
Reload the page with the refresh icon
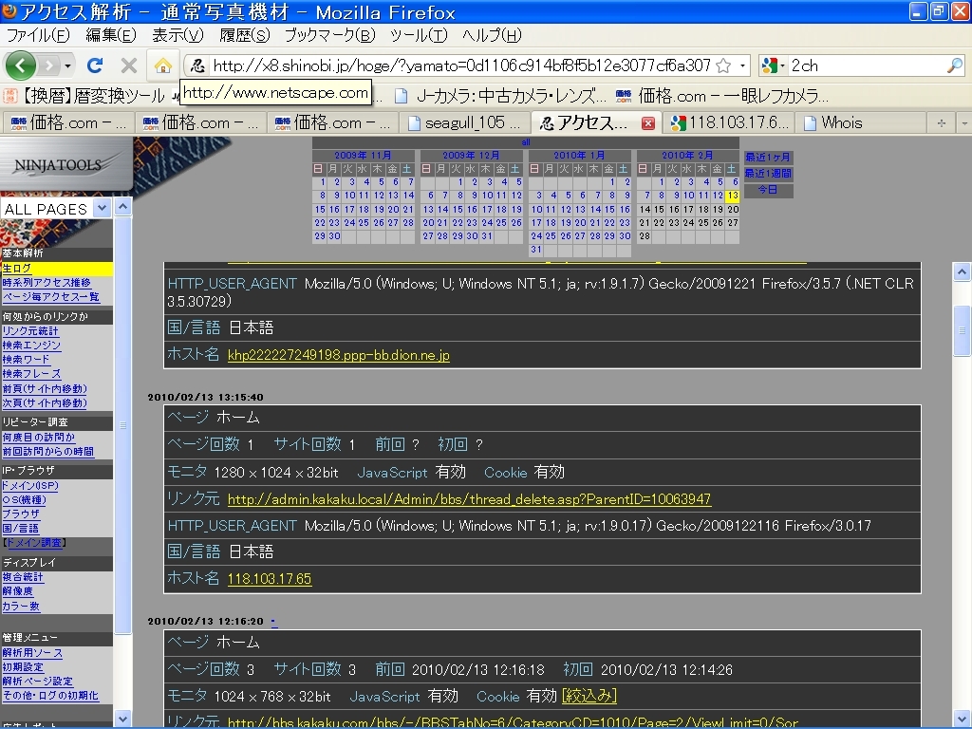94,65
